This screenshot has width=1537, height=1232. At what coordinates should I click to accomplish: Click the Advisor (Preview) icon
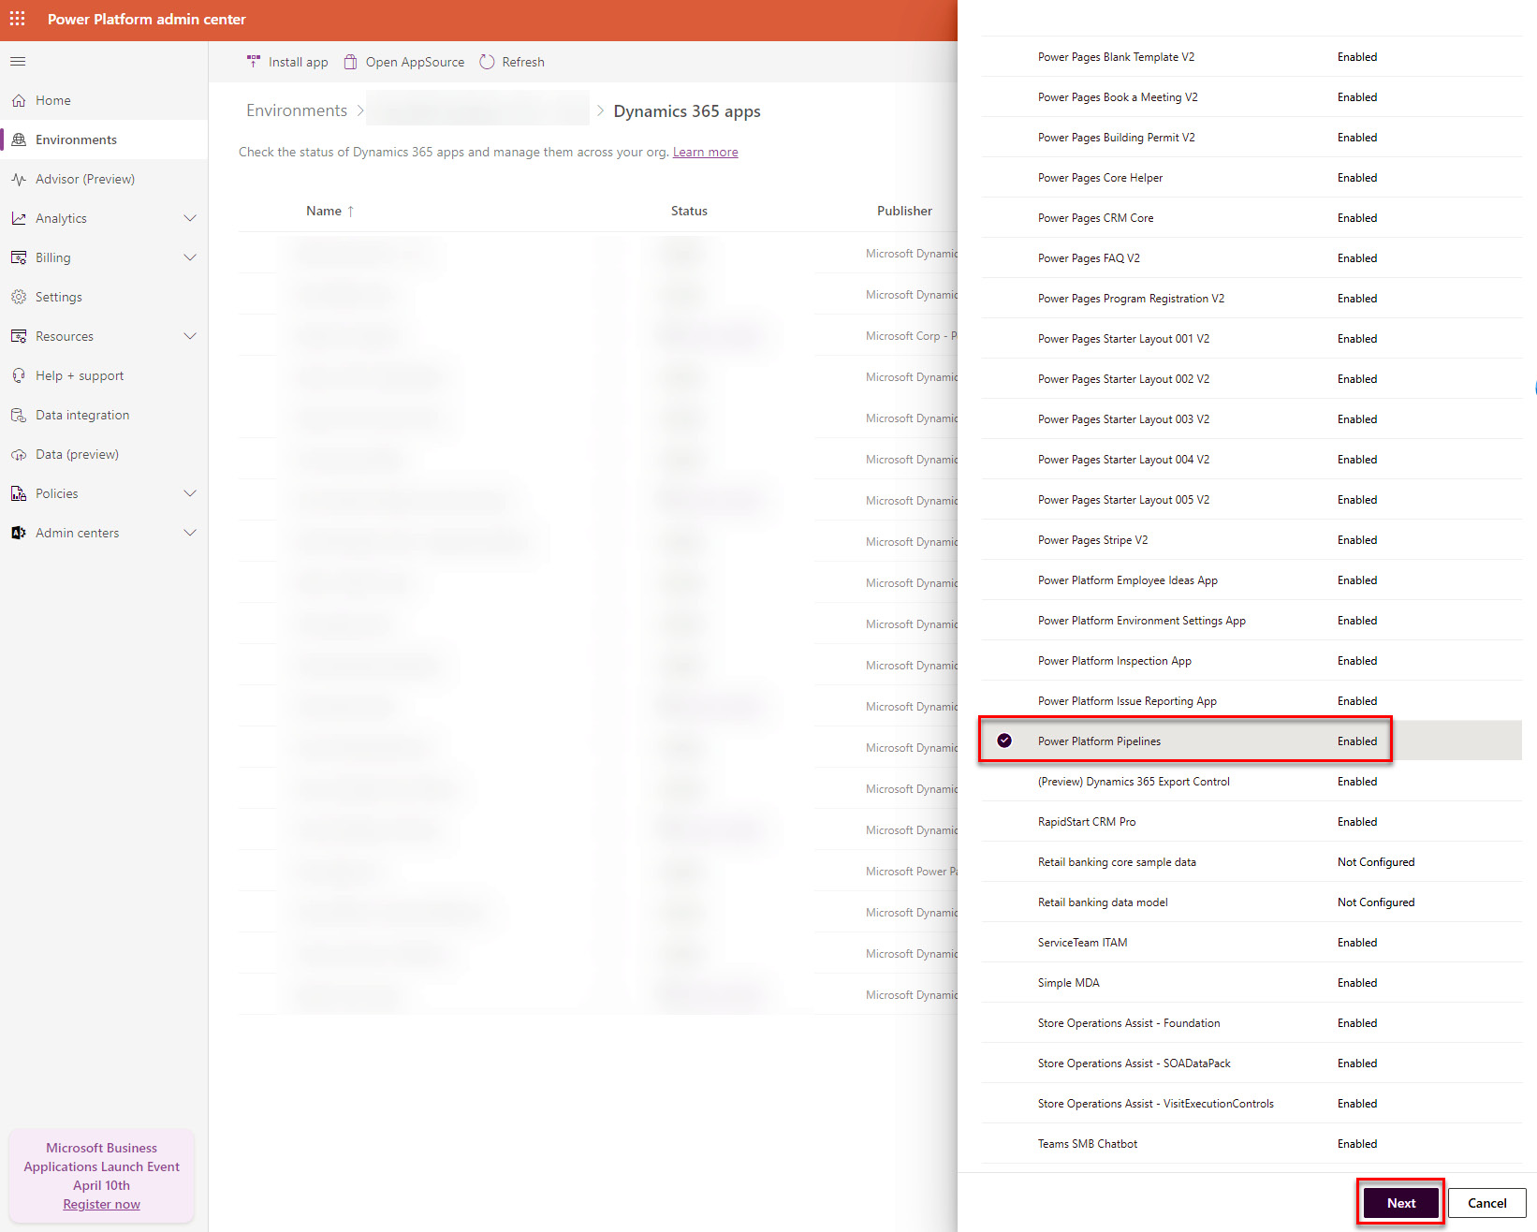click(x=19, y=179)
